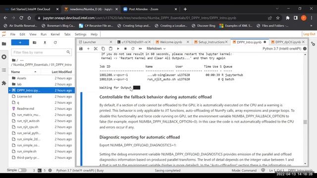Restart kernel and run all cells icon
317x178 pixels.
pyautogui.click(x=140, y=48)
